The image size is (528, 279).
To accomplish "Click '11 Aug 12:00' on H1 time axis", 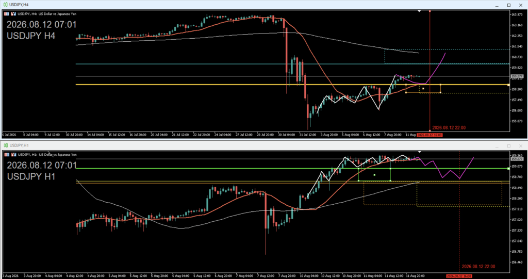I will click(393, 276).
